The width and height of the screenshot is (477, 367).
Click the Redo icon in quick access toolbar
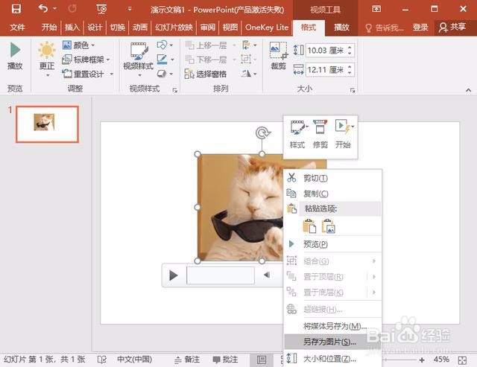point(72,8)
